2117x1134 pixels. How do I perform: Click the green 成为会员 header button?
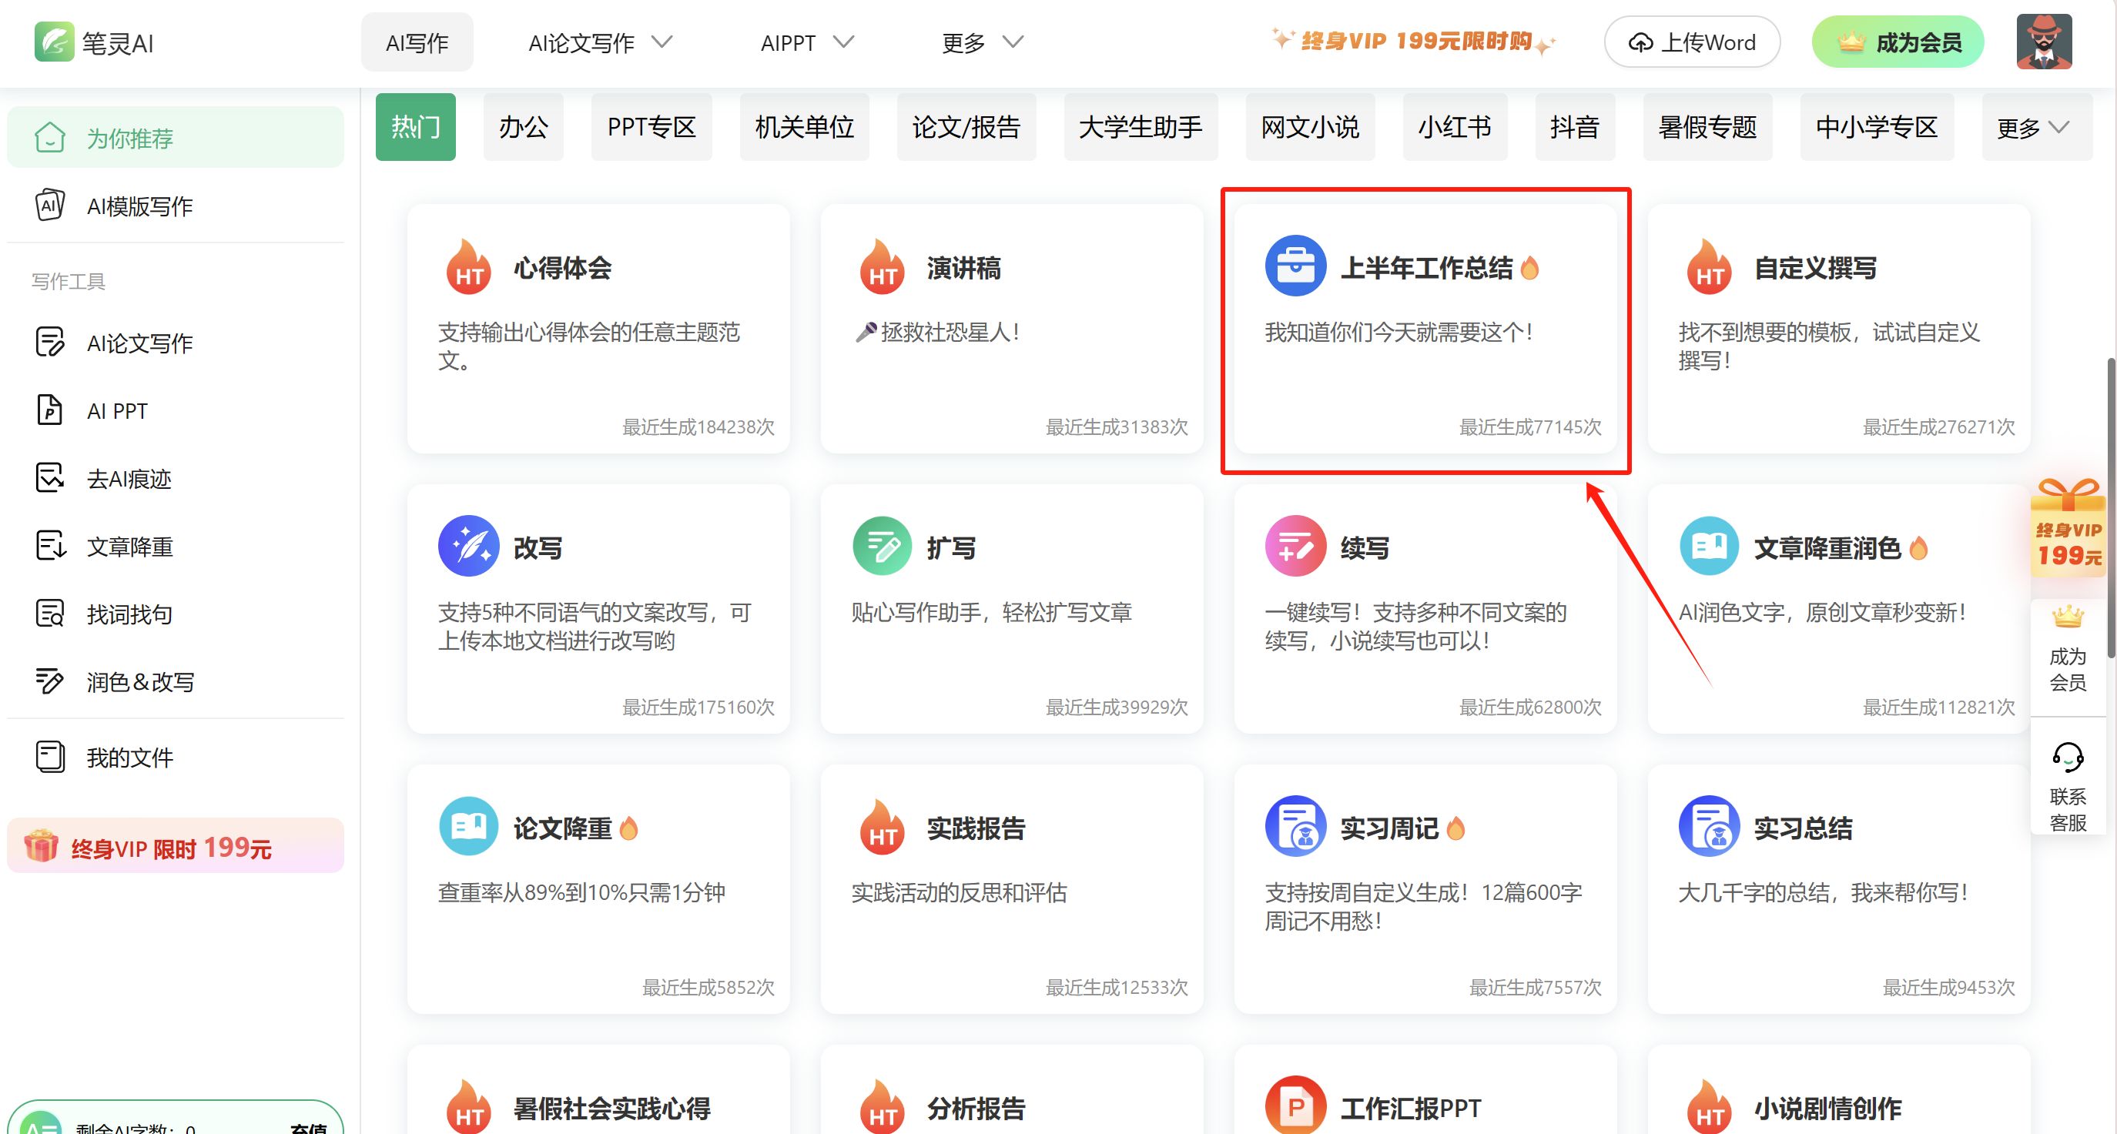1898,42
